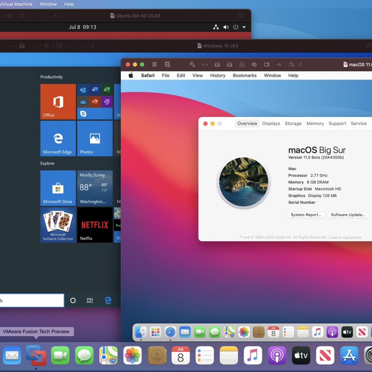
Task: Open VM settings wrench icon in macOS toolbar
Action: click(192, 64)
